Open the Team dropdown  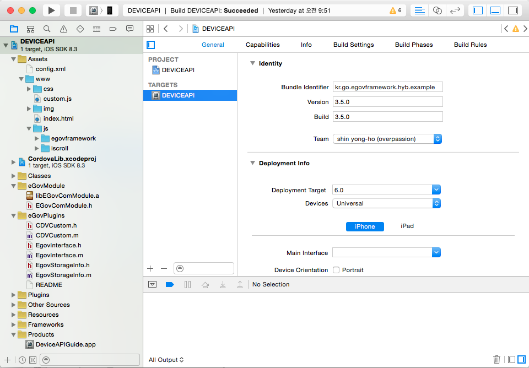point(387,139)
